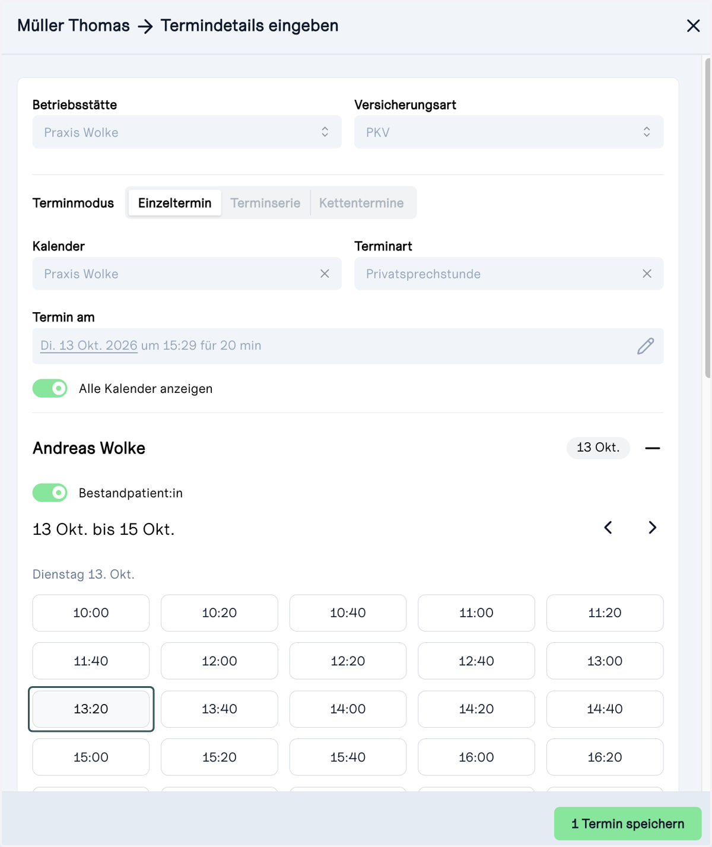
Task: Open the Versicherungsart PKV dropdown
Action: (508, 132)
